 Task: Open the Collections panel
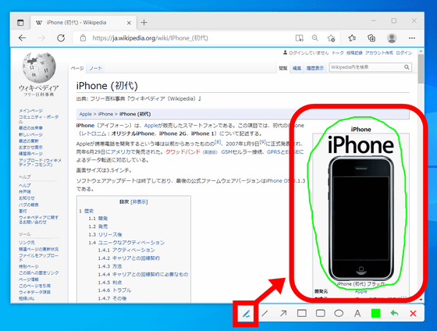[x=371, y=38]
